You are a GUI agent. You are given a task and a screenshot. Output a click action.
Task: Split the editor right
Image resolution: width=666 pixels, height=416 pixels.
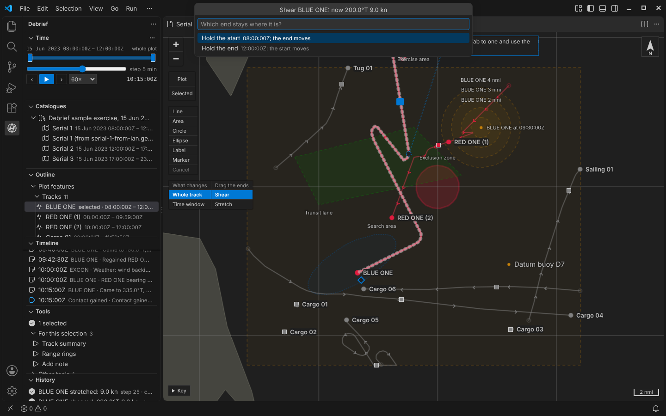point(645,24)
